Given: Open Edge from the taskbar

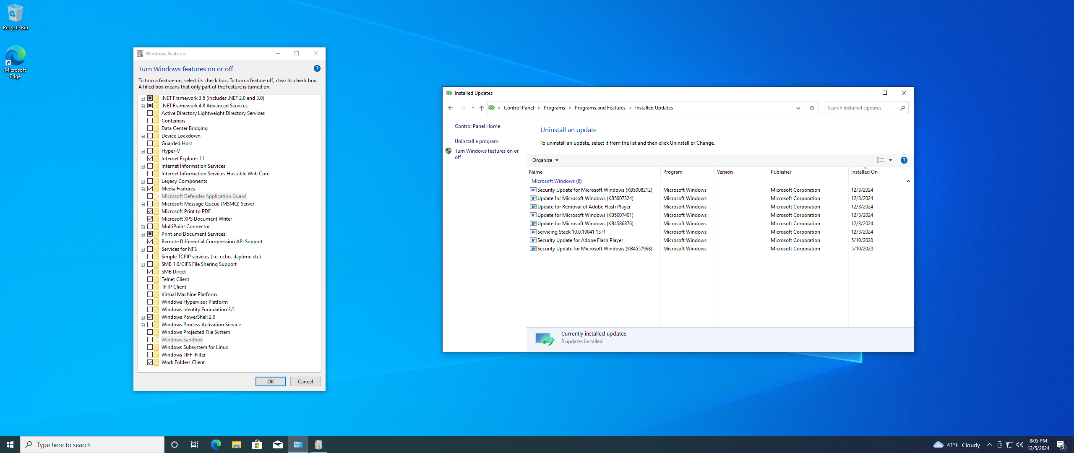Looking at the screenshot, I should click(216, 445).
